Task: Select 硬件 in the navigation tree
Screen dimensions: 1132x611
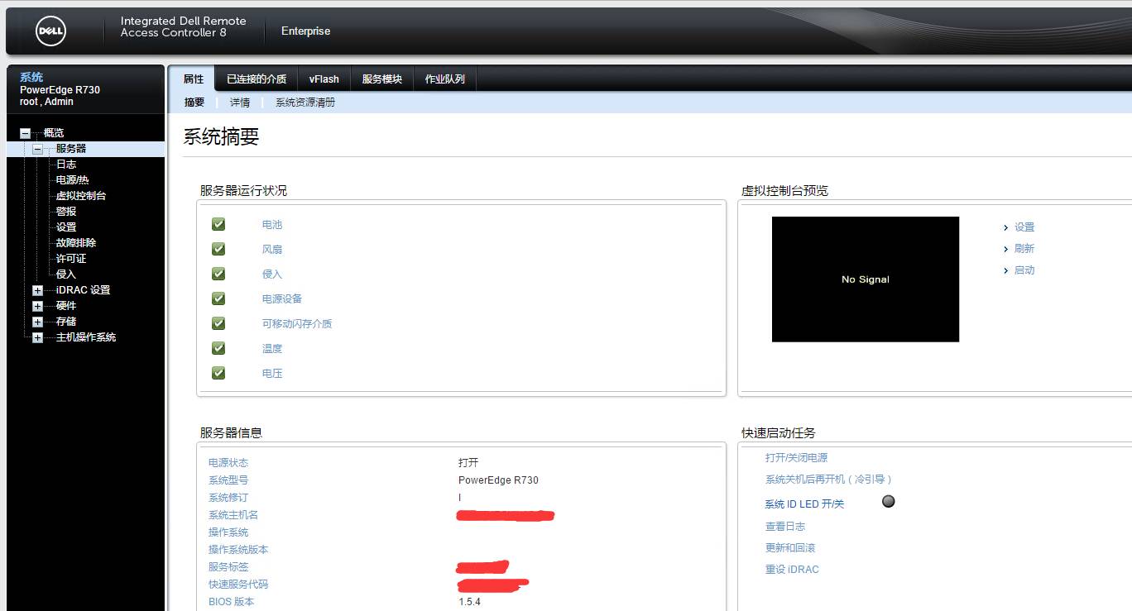Action: (x=66, y=306)
